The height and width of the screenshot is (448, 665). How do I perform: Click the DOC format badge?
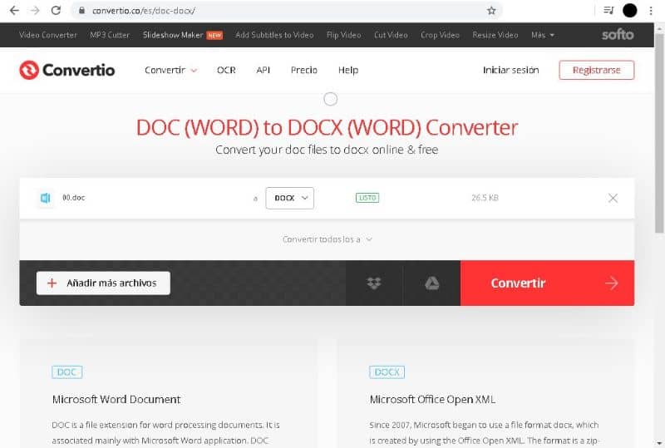point(67,372)
